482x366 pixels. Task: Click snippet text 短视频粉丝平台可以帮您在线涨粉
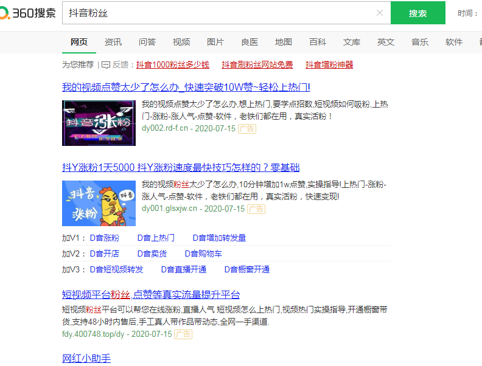tap(122, 309)
